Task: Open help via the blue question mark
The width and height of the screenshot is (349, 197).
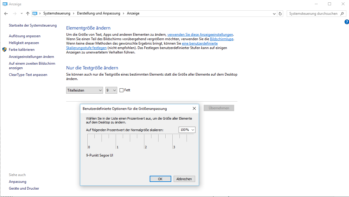Action: coord(347,22)
